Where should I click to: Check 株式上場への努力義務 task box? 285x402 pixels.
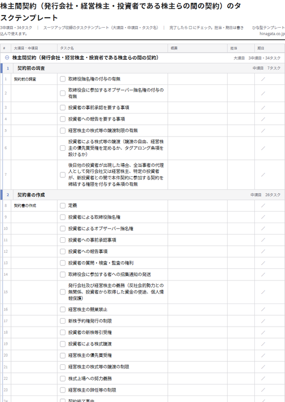pos(63,378)
